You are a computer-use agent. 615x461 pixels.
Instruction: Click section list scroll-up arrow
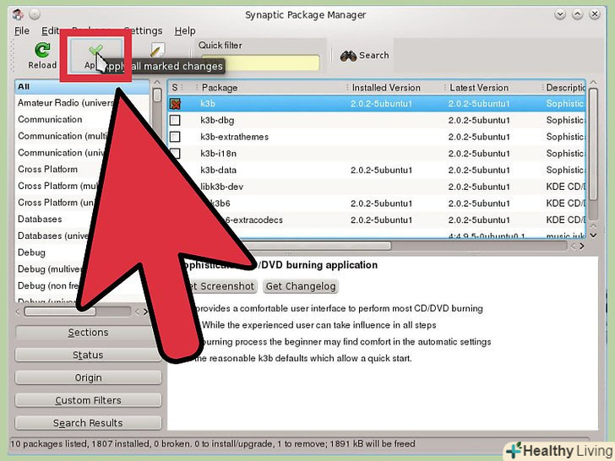[x=157, y=83]
